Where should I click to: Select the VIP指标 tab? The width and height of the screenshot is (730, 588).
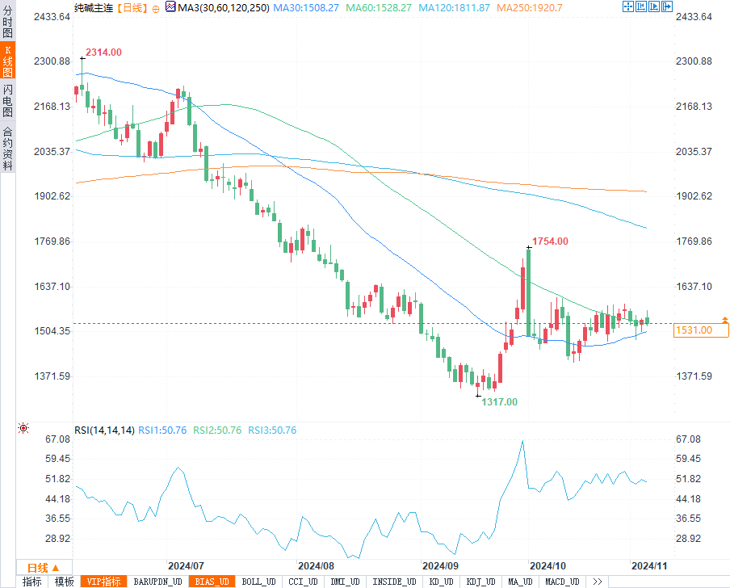103,582
